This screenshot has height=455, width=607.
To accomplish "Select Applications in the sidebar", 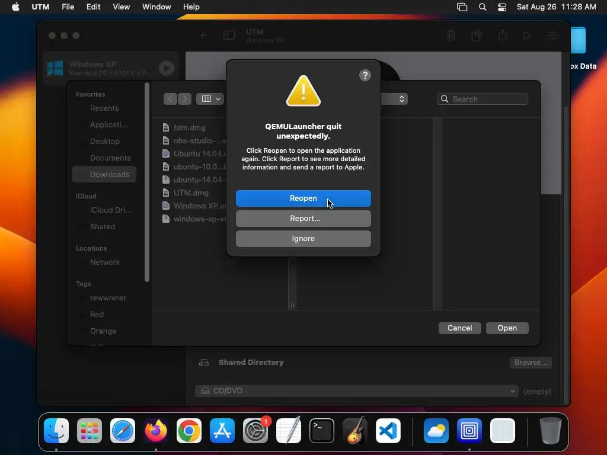I will click(x=104, y=124).
